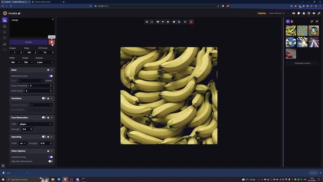323x182 pixels.
Task: Click the Steps stepper field
Action: coord(30,53)
